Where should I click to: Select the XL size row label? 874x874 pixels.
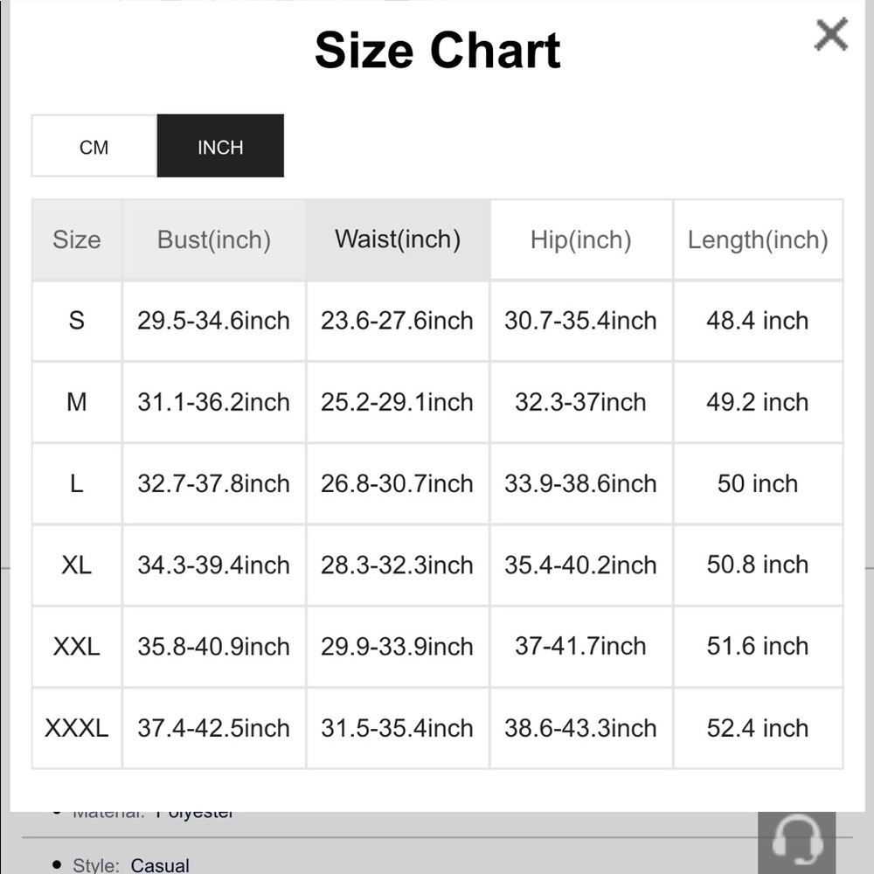[x=77, y=565]
